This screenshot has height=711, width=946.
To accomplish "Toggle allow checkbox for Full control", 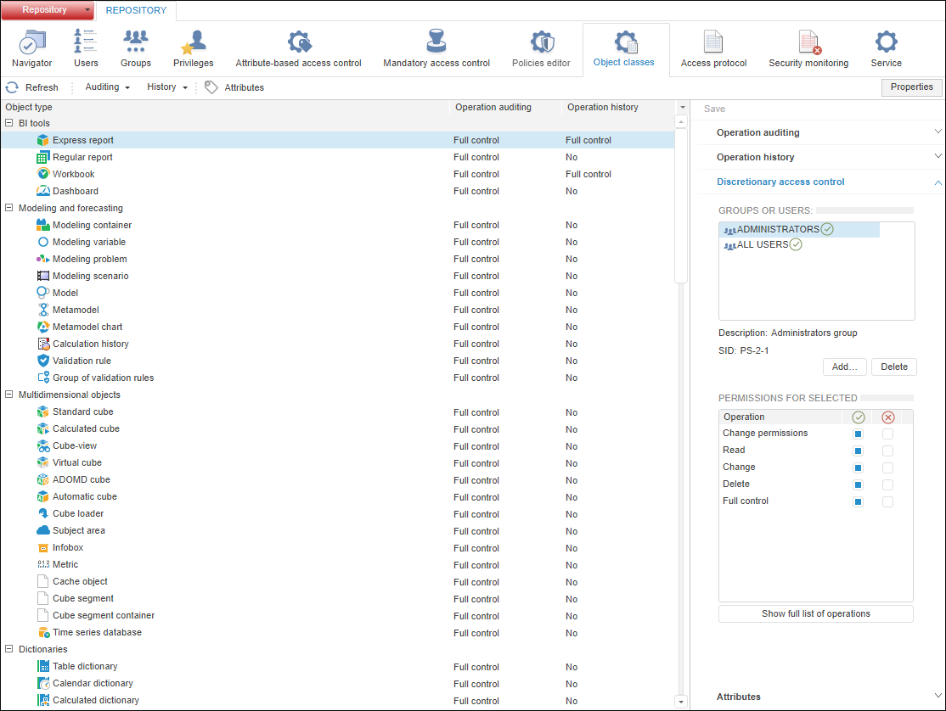I will (858, 501).
